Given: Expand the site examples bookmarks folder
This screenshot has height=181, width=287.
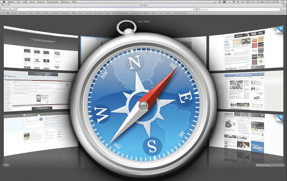Looking at the screenshot, I should tap(180, 13).
